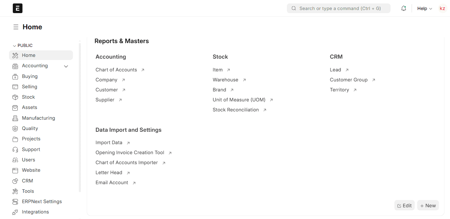Screen dimensions: 450x219
Task: Open the kz user avatar menu
Action: click(442, 8)
